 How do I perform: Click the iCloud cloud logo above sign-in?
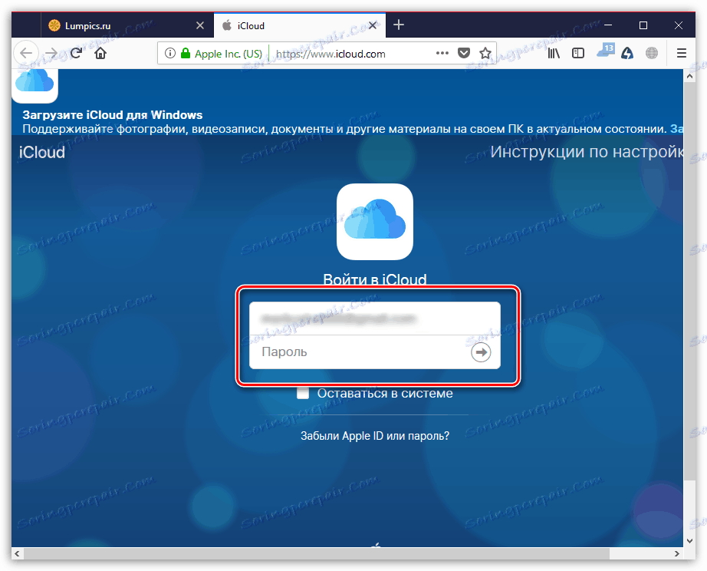click(x=375, y=222)
